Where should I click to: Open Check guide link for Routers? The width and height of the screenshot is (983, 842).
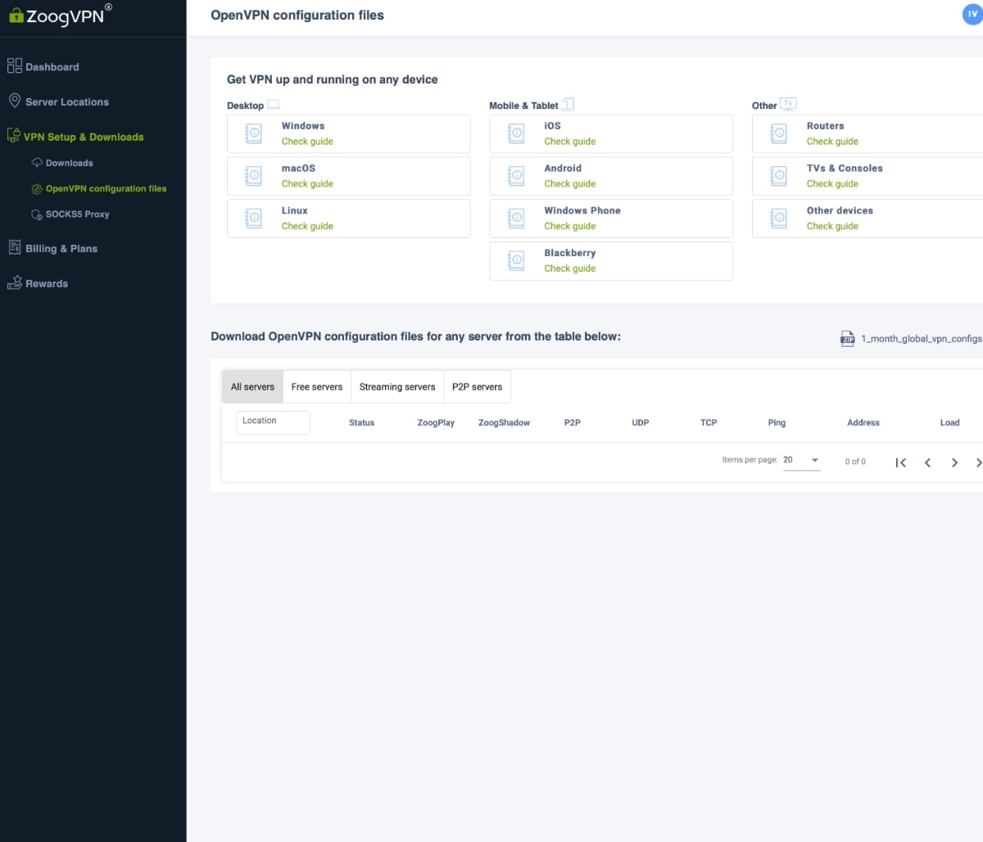[832, 142]
